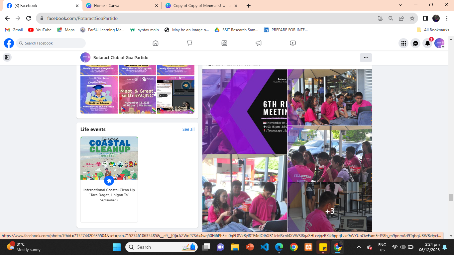Open the Chrome profile avatar

point(436,18)
